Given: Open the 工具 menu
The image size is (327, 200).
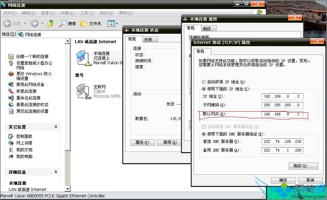Looking at the screenshot, I should [87, 13].
